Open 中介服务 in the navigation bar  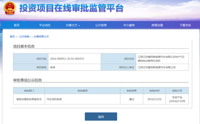click(x=129, y=25)
